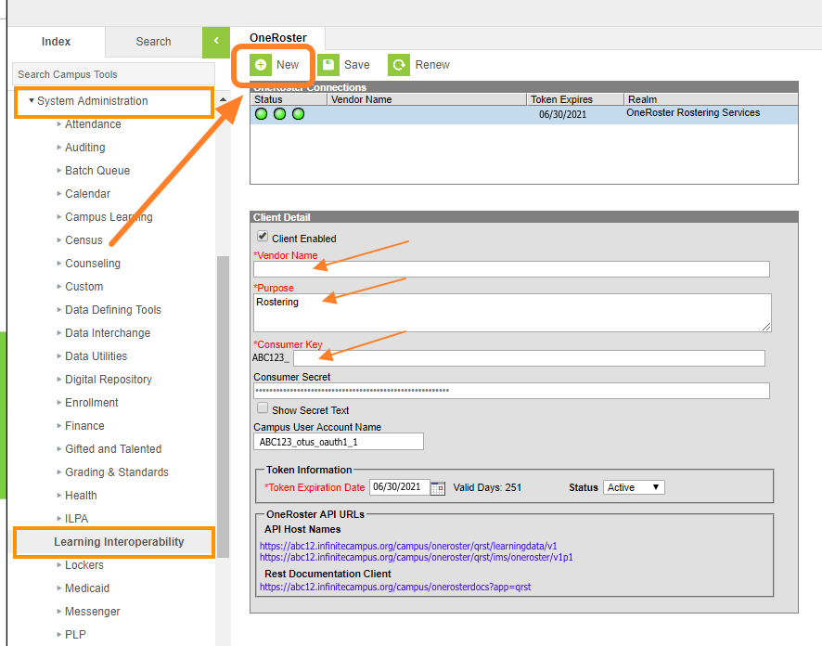822x646 pixels.
Task: Click the Token Expiration Date field
Action: (400, 487)
